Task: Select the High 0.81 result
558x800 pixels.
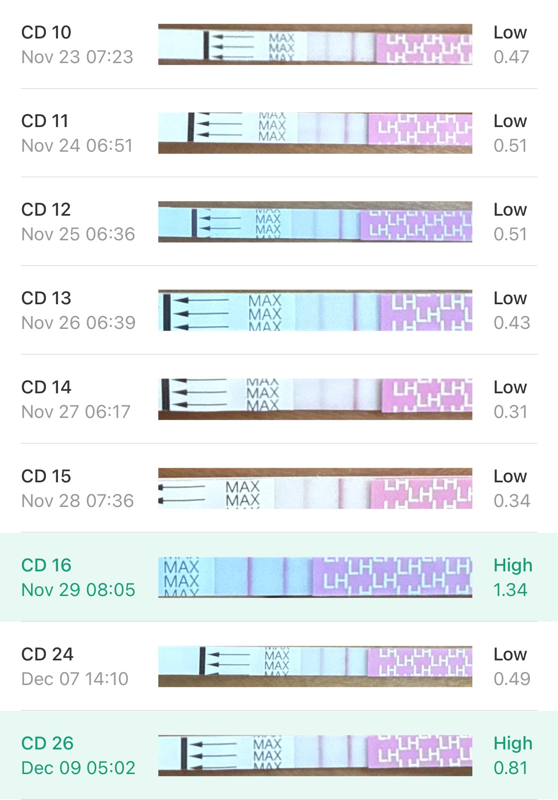Action: [513, 755]
